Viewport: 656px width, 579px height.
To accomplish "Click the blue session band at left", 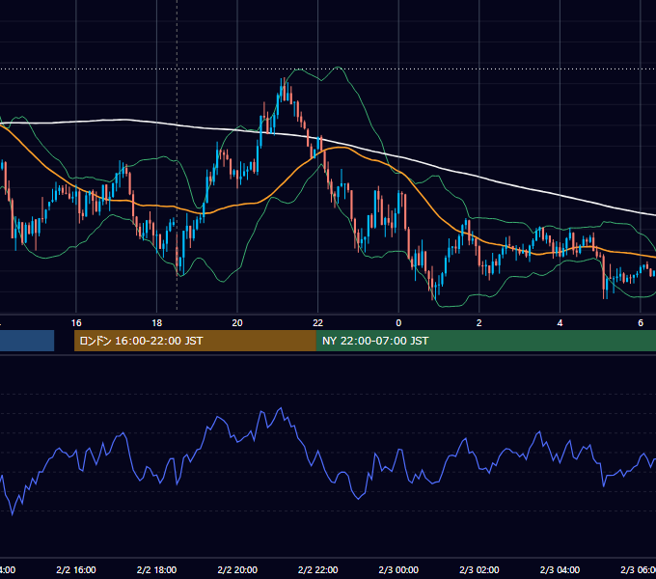I will (x=27, y=341).
